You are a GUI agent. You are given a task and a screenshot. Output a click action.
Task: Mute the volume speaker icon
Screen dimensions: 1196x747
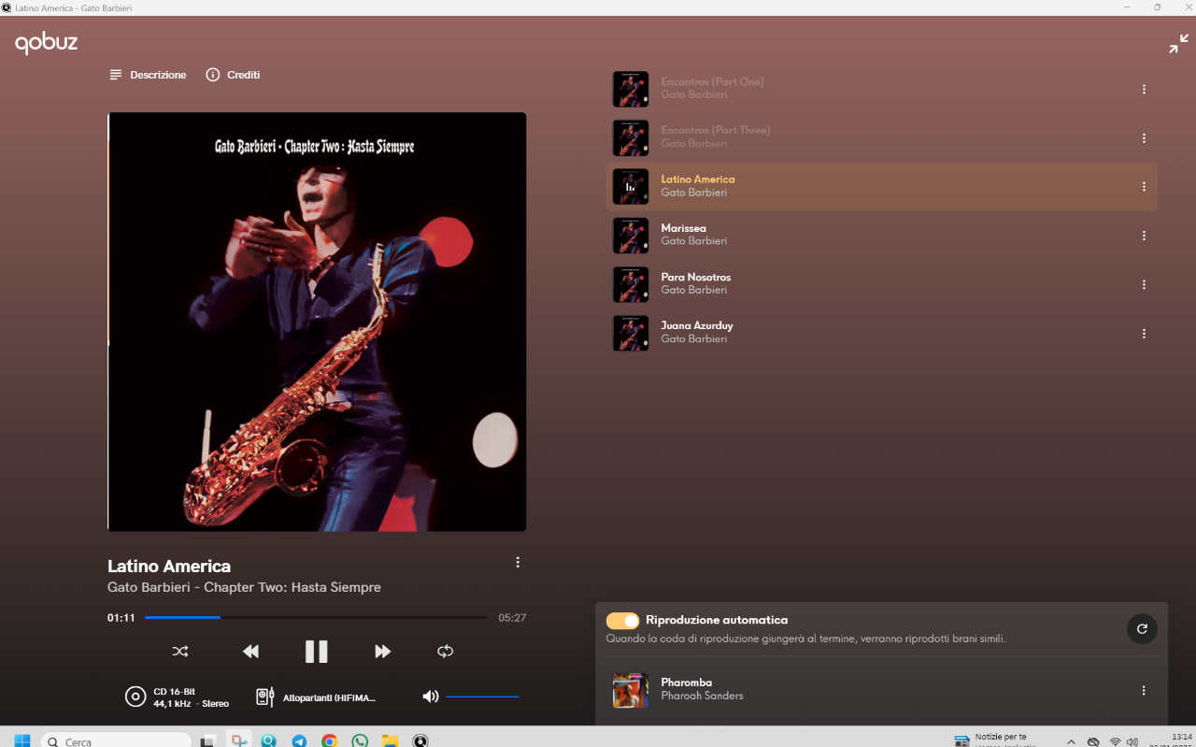pos(430,697)
